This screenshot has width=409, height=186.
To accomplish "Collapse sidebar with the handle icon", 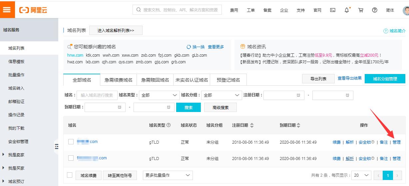I will 56,146.
